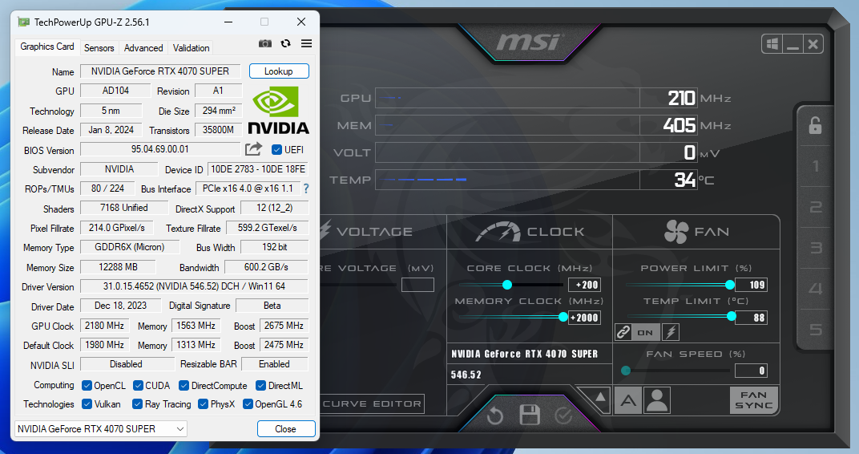
Task: Click the NVIDIA logo in GPU-Z
Action: tap(279, 111)
